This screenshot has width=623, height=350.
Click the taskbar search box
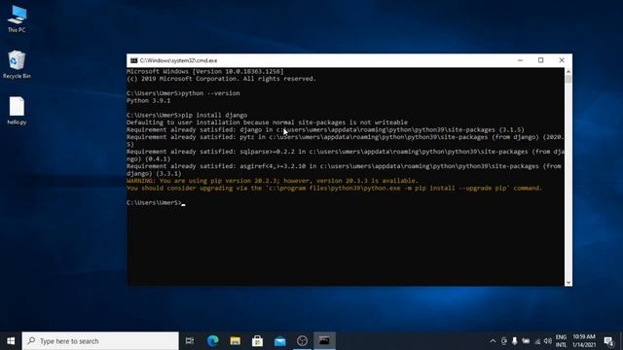pyautogui.click(x=100, y=341)
